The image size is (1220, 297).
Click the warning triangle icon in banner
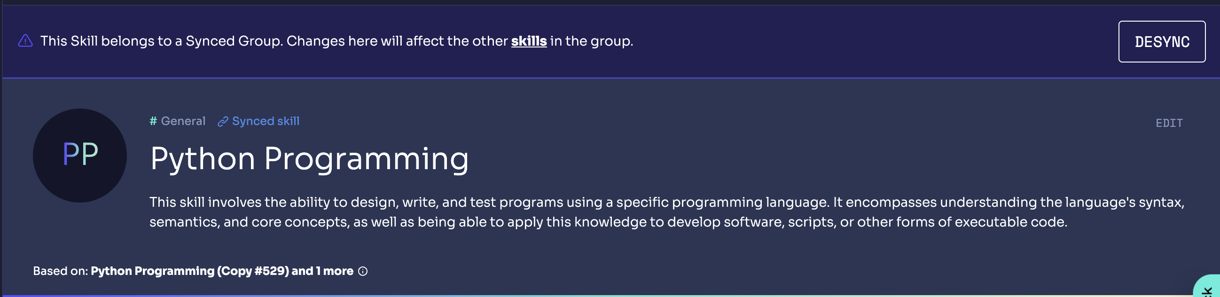[x=25, y=41]
